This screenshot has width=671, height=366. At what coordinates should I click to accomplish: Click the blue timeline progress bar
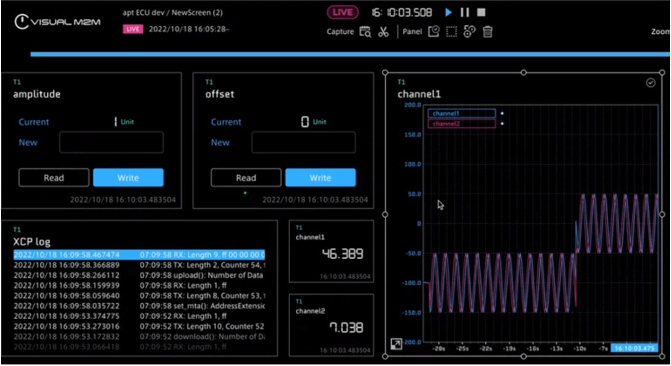[x=349, y=54]
